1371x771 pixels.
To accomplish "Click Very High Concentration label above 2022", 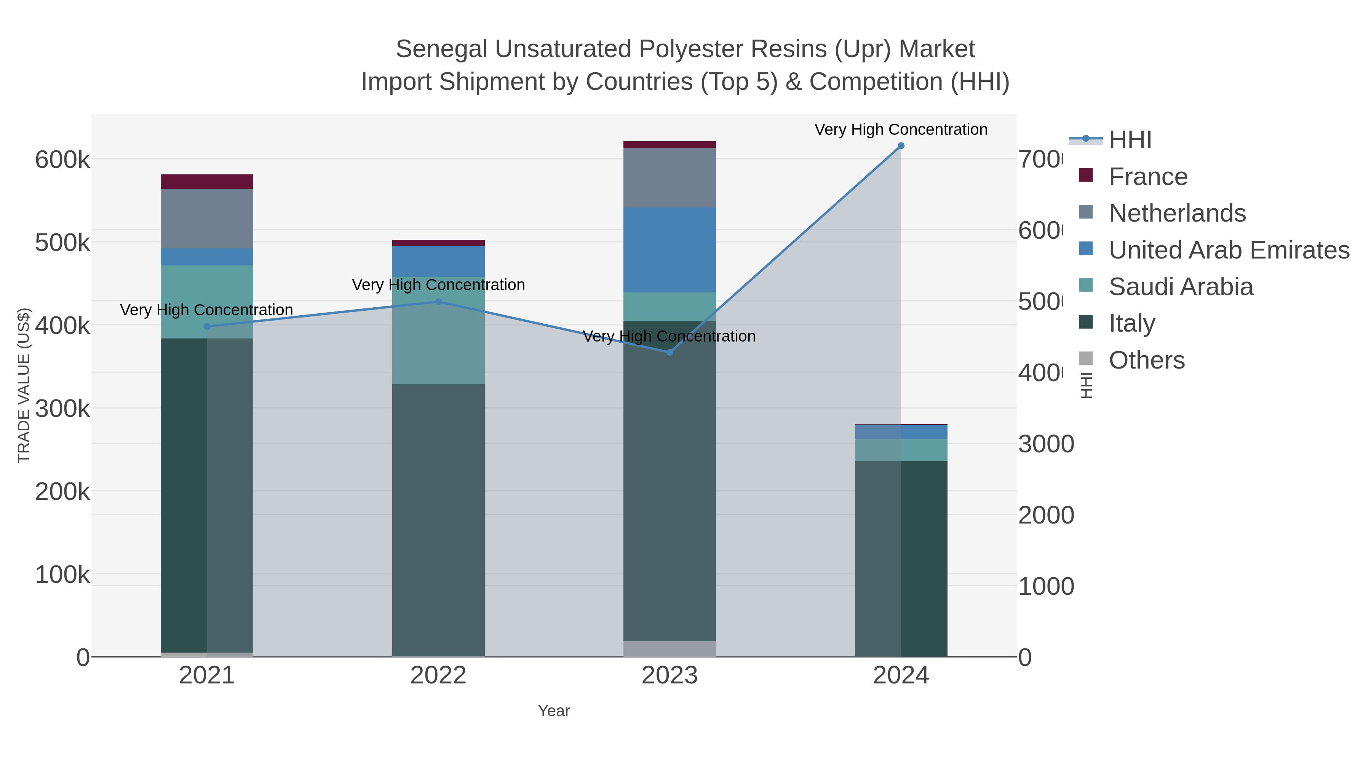I will (x=439, y=285).
